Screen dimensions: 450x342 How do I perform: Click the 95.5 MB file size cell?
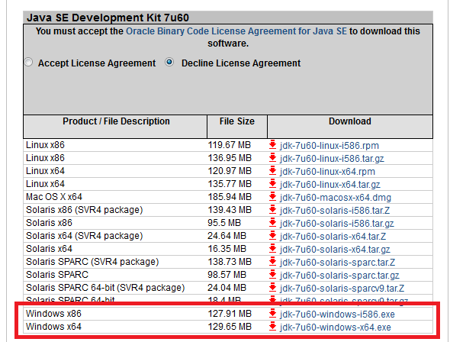click(x=224, y=223)
